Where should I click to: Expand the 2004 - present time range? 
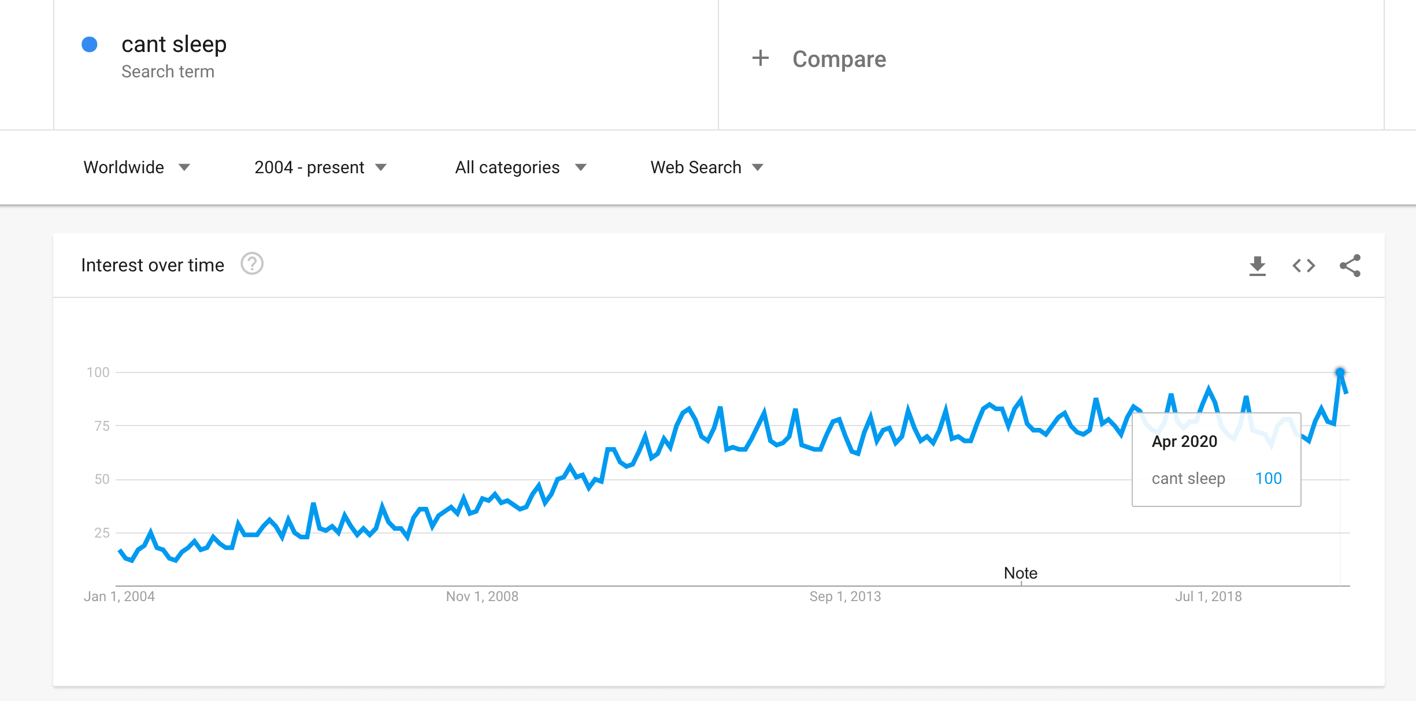[320, 167]
